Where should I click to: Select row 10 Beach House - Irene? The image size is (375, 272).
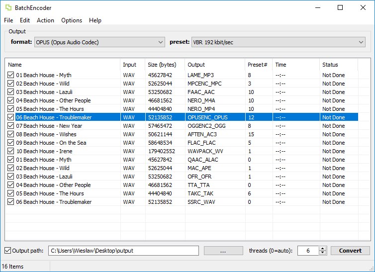(x=182, y=151)
